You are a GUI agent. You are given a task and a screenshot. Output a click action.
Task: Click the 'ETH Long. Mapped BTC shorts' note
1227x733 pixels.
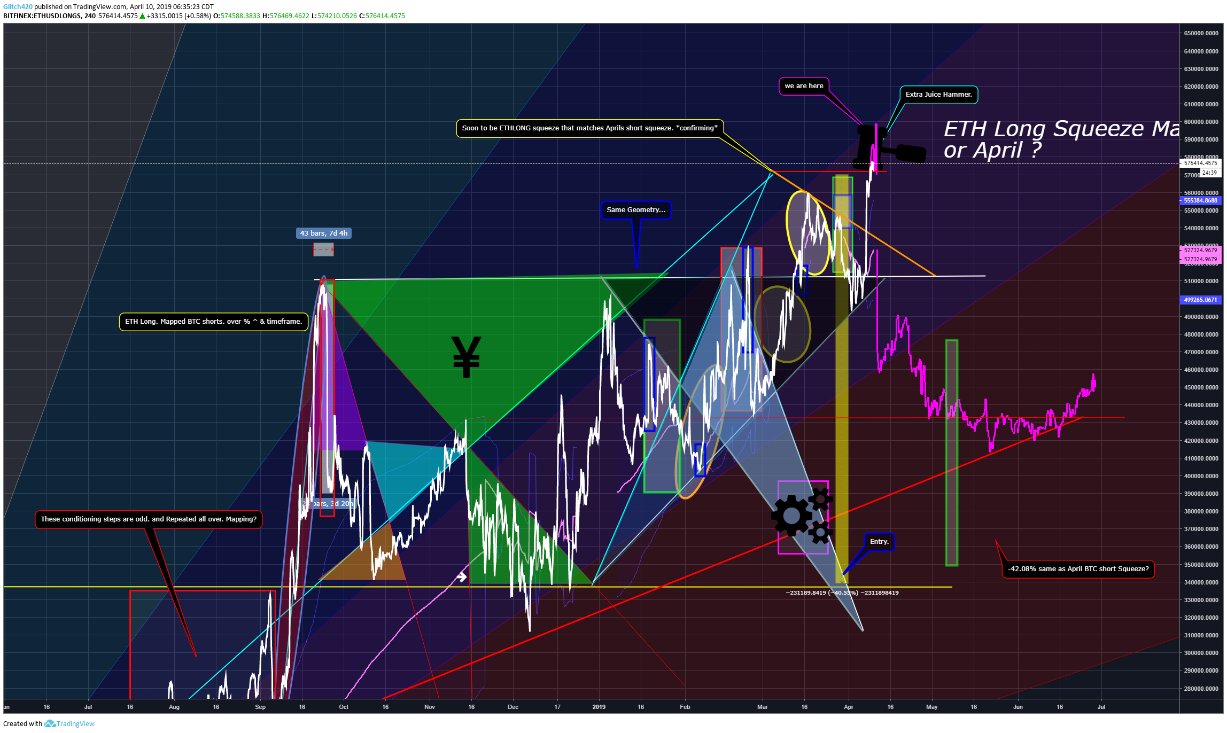pyautogui.click(x=213, y=322)
